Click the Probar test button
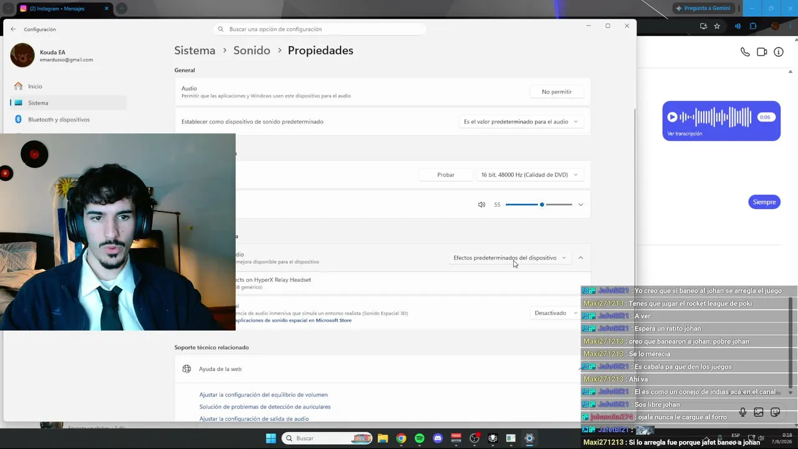Image resolution: width=798 pixels, height=449 pixels. tap(446, 175)
